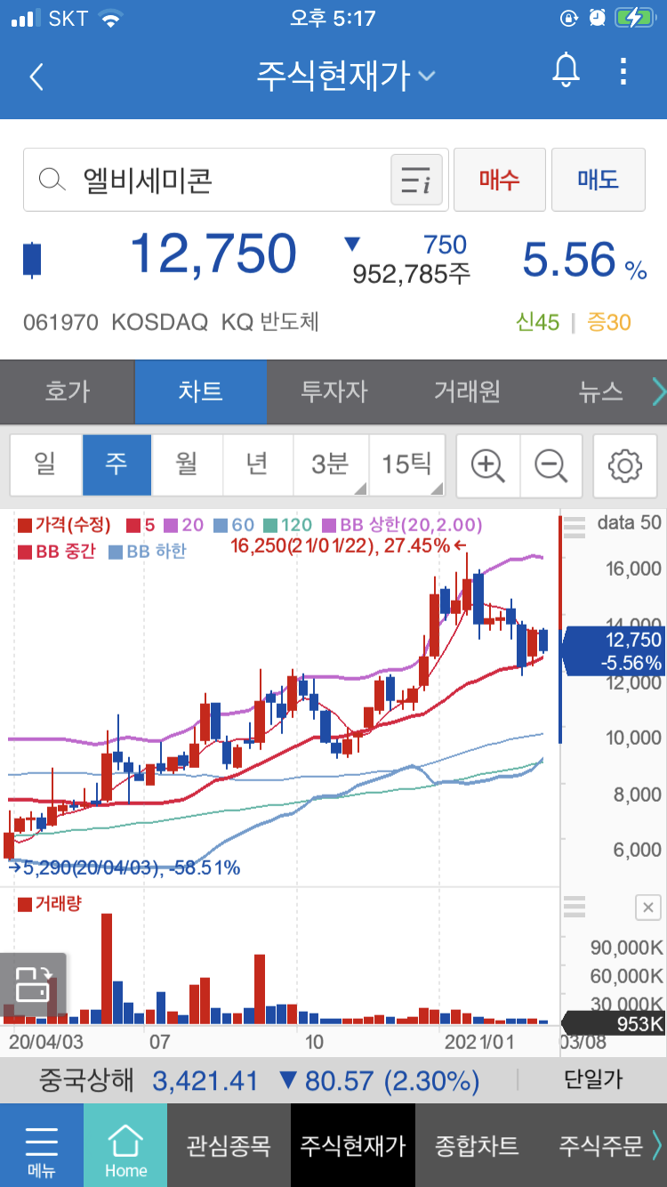
Task: Open the 3분 minute interval dropdown
Action: 331,464
